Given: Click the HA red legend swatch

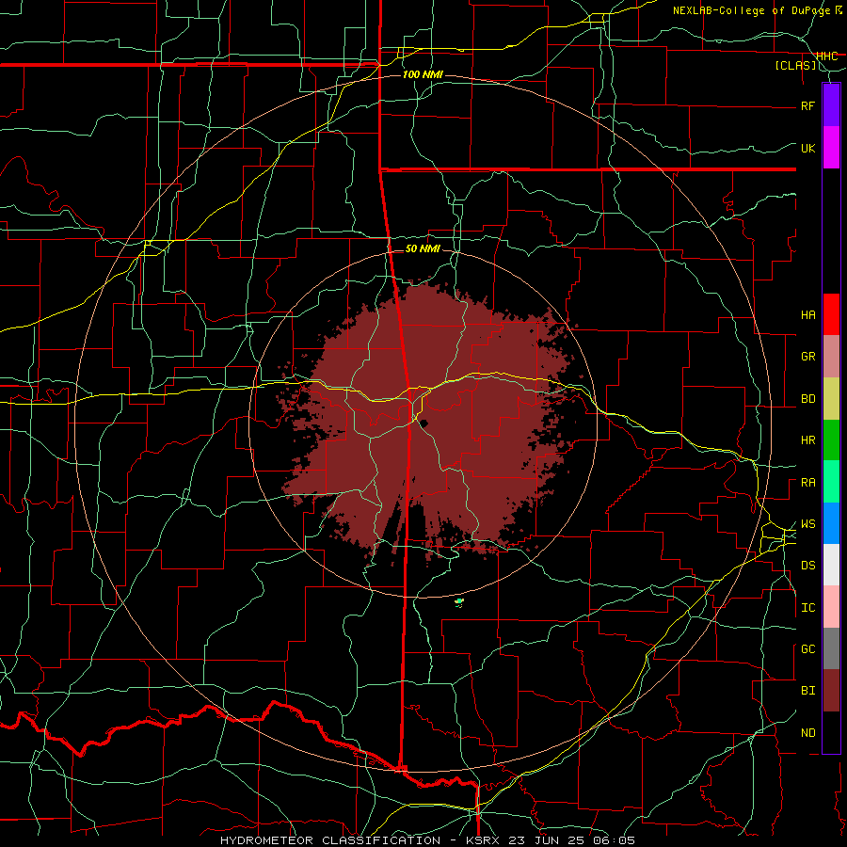Looking at the screenshot, I should (831, 314).
